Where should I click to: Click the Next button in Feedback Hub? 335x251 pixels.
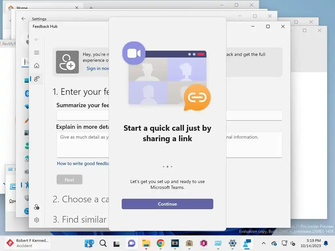click(x=69, y=180)
